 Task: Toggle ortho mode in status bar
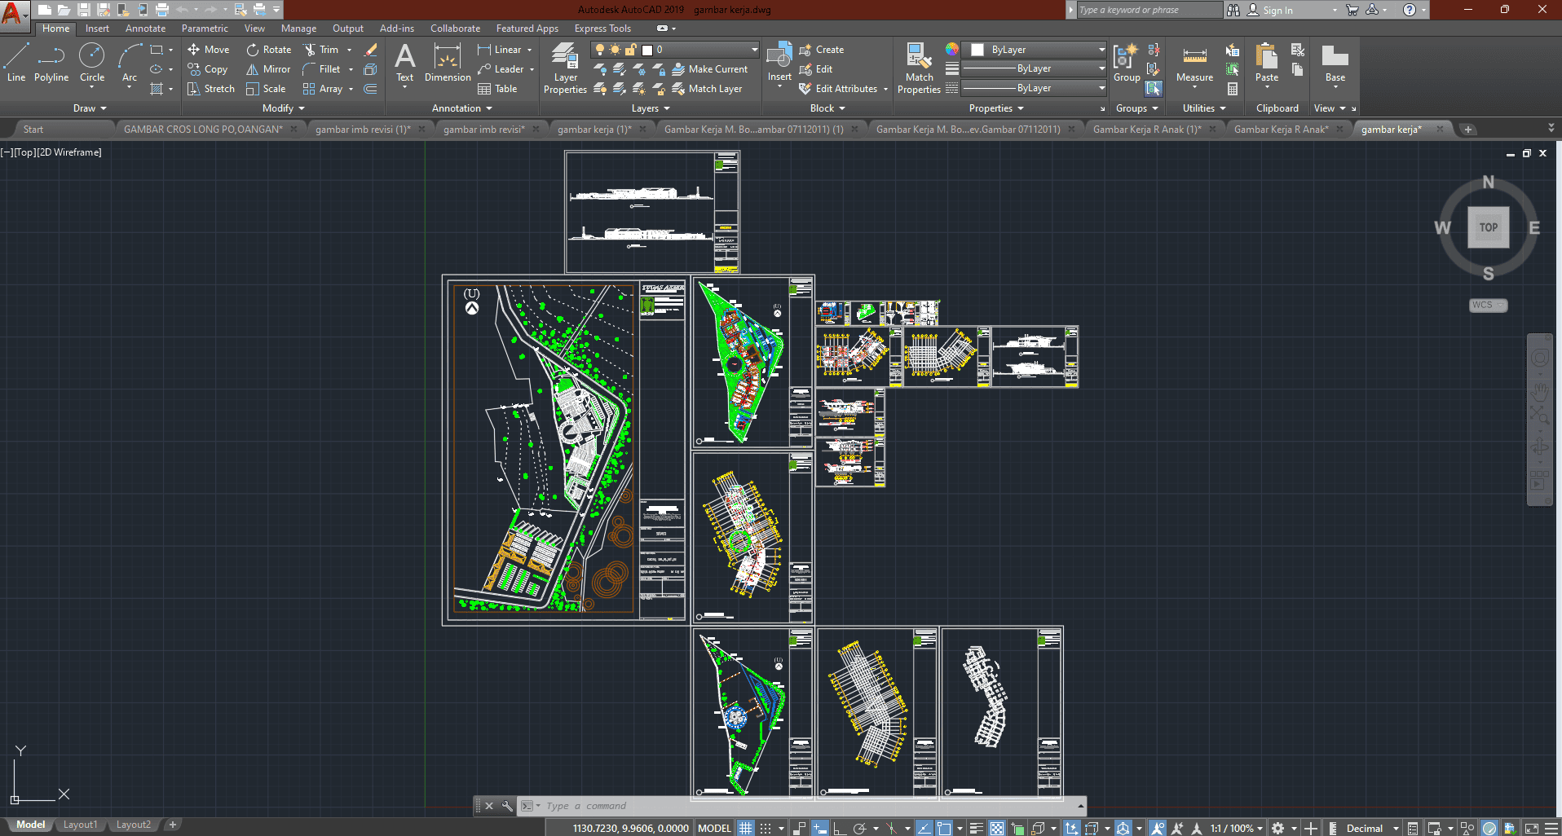tap(839, 828)
